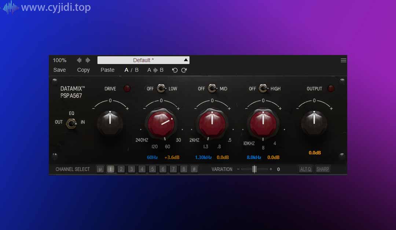Select channel 4 button

(x=142, y=169)
